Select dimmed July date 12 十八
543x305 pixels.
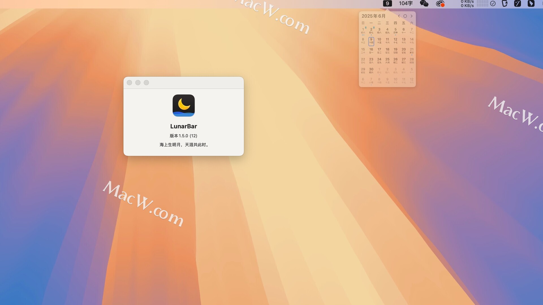[x=411, y=81]
